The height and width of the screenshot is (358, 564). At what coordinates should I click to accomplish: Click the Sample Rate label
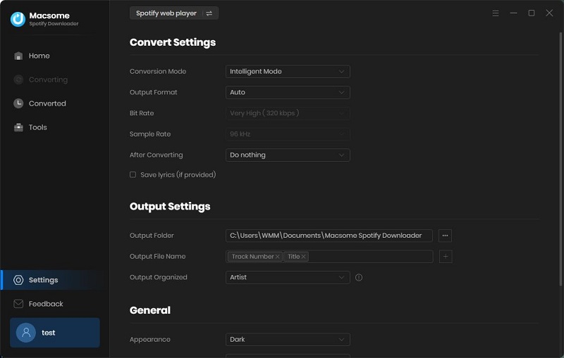click(150, 134)
